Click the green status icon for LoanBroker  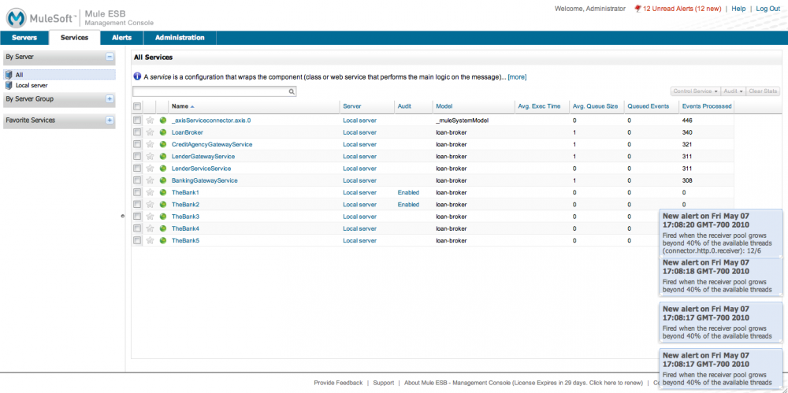click(163, 132)
